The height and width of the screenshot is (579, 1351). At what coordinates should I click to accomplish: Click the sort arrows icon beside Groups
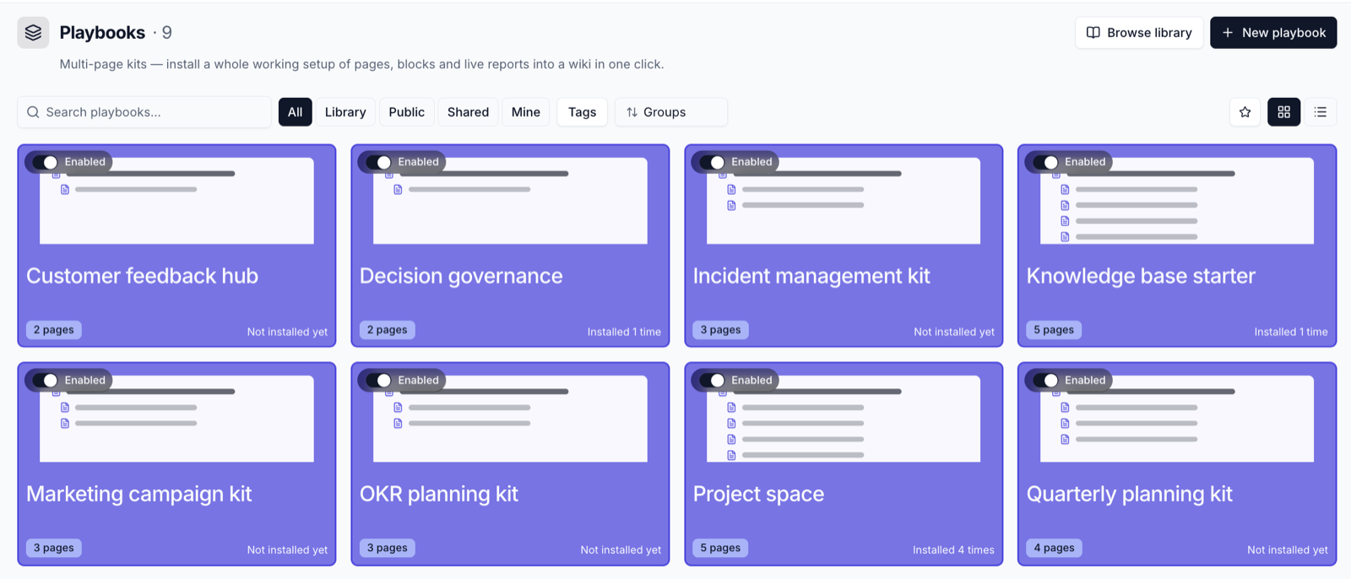[632, 112]
